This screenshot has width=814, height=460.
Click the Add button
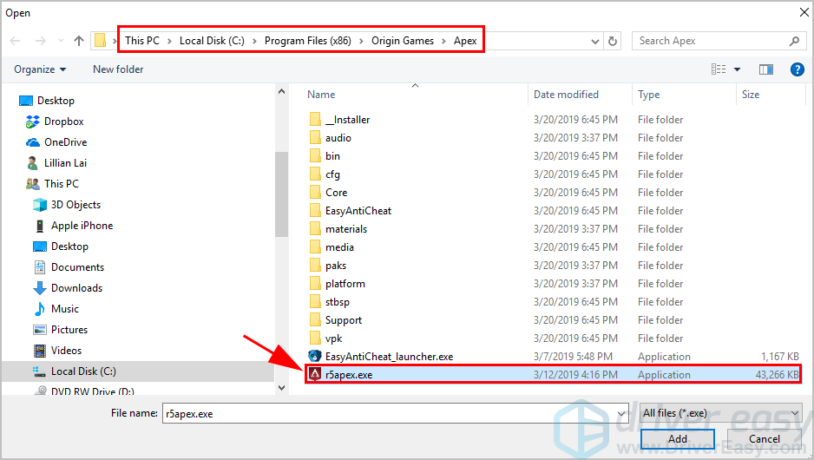pyautogui.click(x=678, y=439)
